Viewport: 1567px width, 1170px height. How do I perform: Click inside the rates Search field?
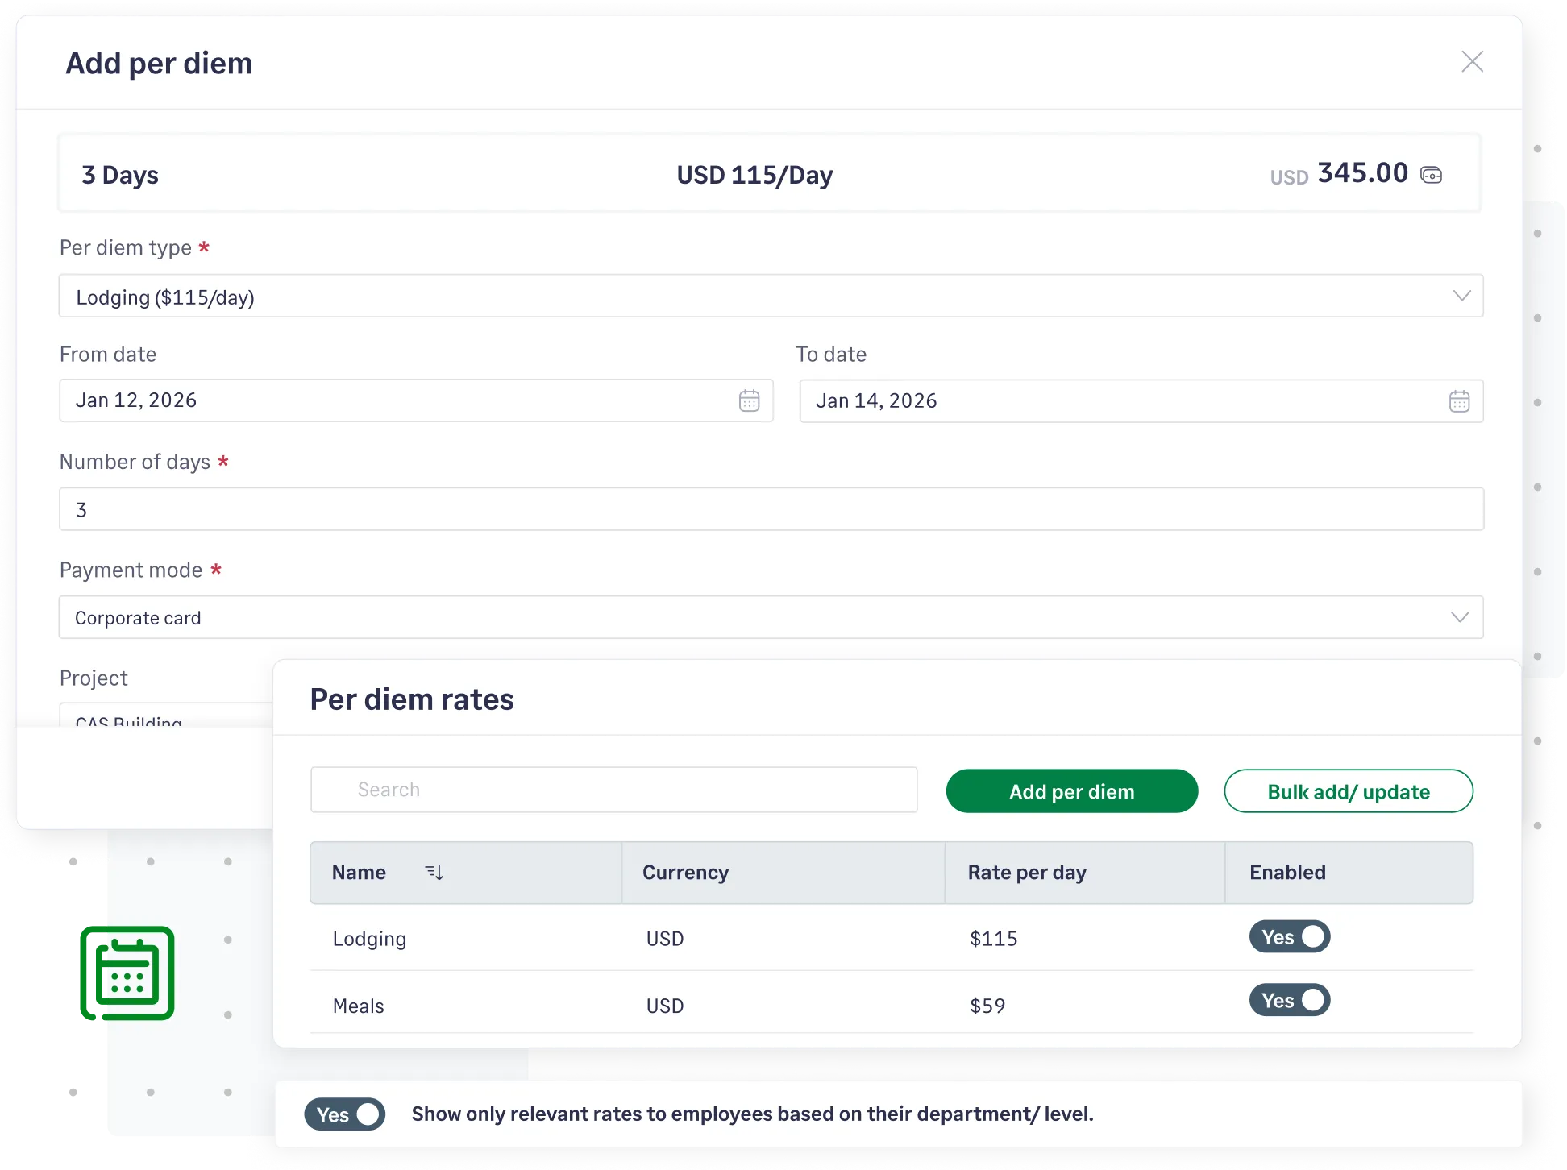[613, 790]
